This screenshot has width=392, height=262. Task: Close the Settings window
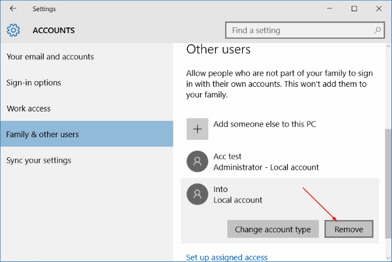pyautogui.click(x=379, y=9)
